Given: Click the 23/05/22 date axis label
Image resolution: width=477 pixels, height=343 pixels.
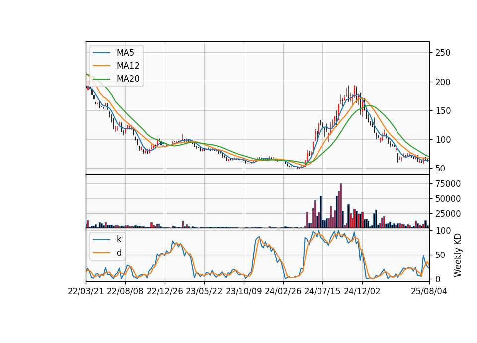Looking at the screenshot, I should tap(204, 291).
